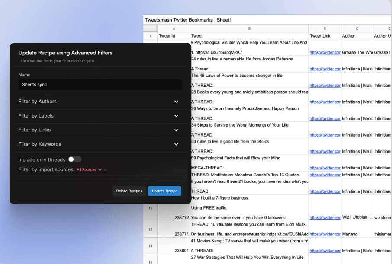
Task: Click the 'Tweet' header cell
Action: point(249,36)
